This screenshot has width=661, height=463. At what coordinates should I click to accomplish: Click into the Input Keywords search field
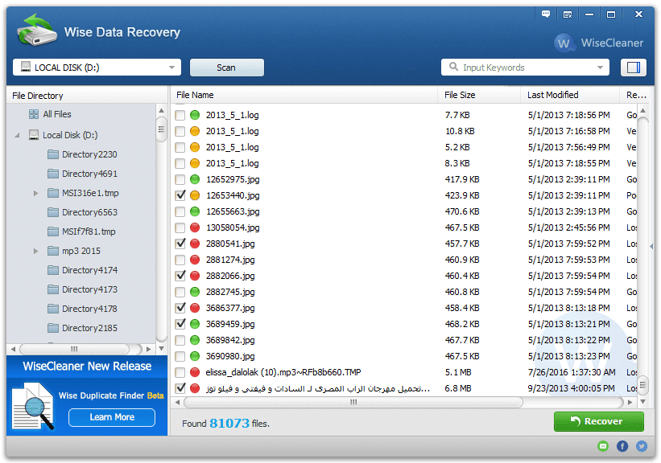click(x=527, y=68)
